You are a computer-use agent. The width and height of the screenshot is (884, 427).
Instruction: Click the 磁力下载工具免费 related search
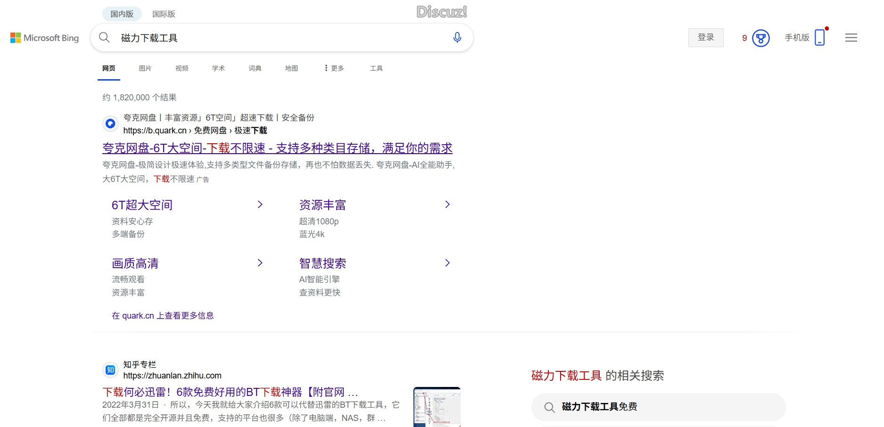tap(598, 407)
